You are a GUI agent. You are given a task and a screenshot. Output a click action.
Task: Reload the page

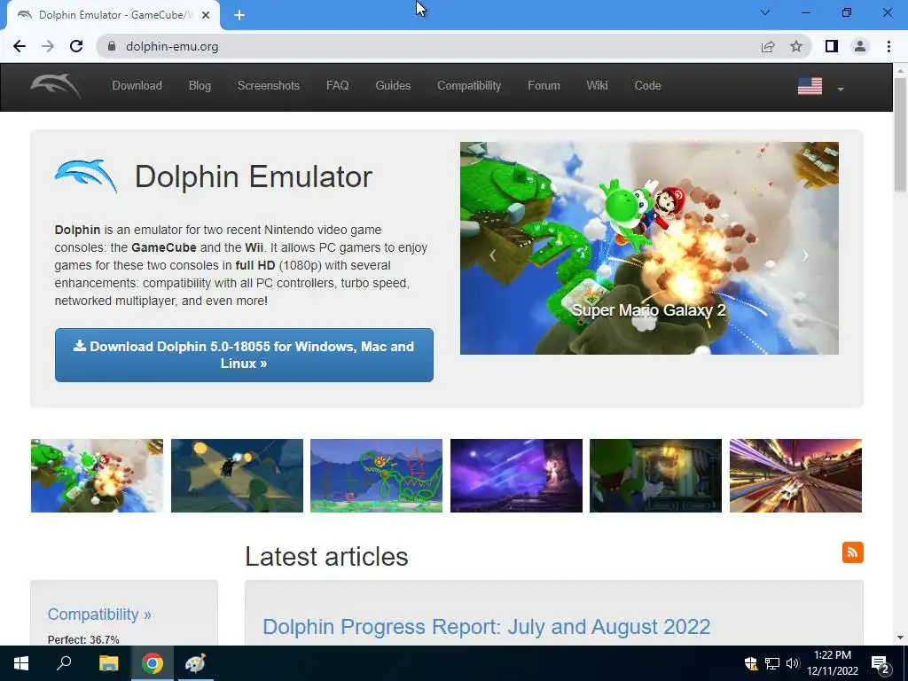[x=76, y=46]
